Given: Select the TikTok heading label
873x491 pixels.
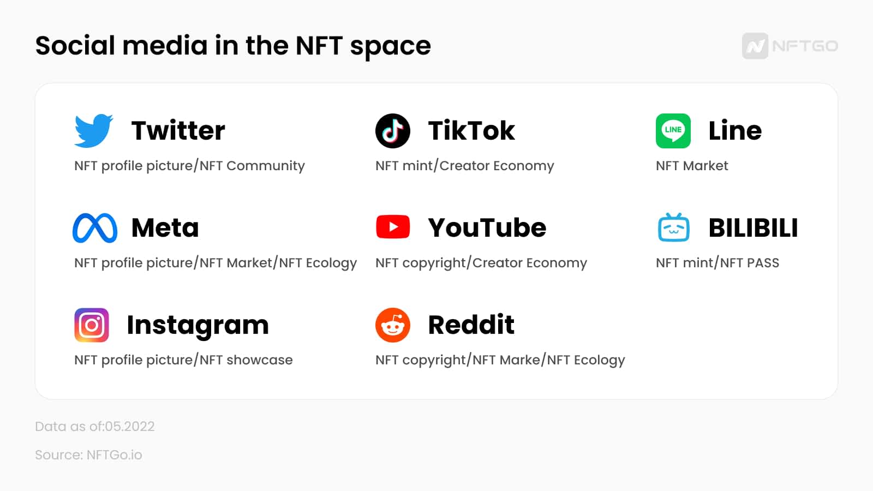Looking at the screenshot, I should tap(471, 131).
